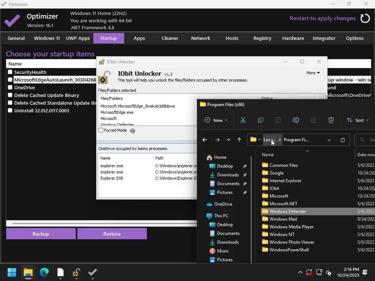Tick the MicrosoftEdgeAutoLaunch startup checkbox

(10, 79)
